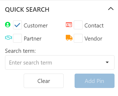
Task: Click the Customer label text
Action: click(x=36, y=26)
